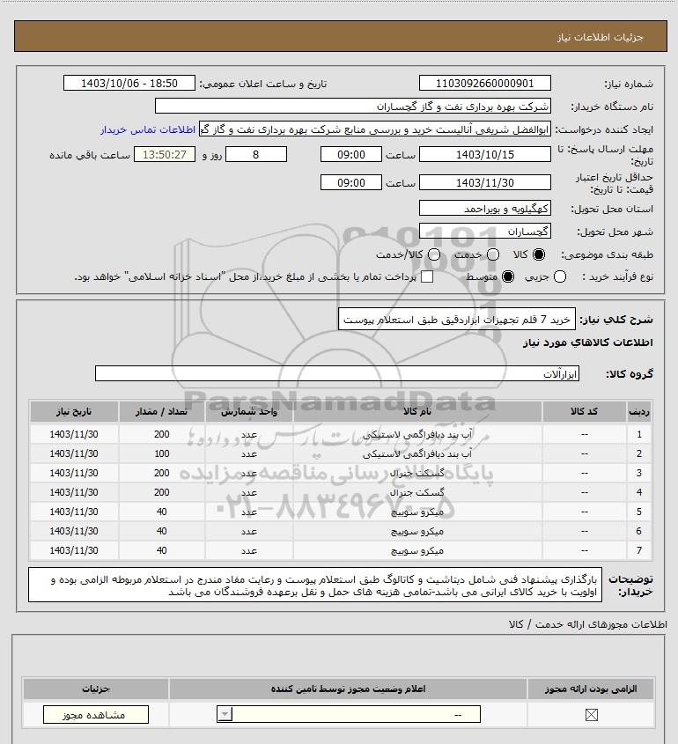This screenshot has width=678, height=744.
Task: Click the general need description field
Action: 456,320
